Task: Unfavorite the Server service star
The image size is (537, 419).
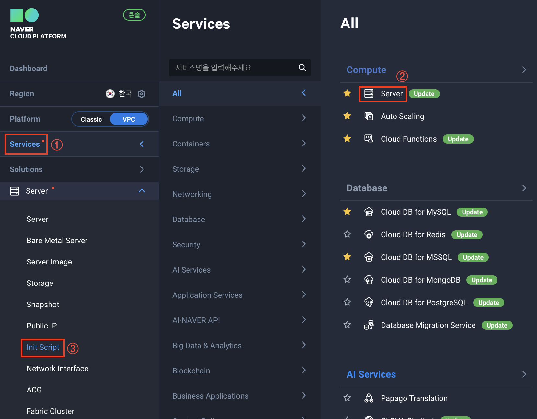Action: 347,93
